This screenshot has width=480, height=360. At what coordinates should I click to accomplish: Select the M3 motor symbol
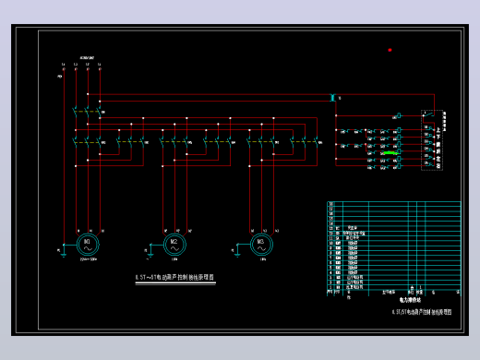261,245
